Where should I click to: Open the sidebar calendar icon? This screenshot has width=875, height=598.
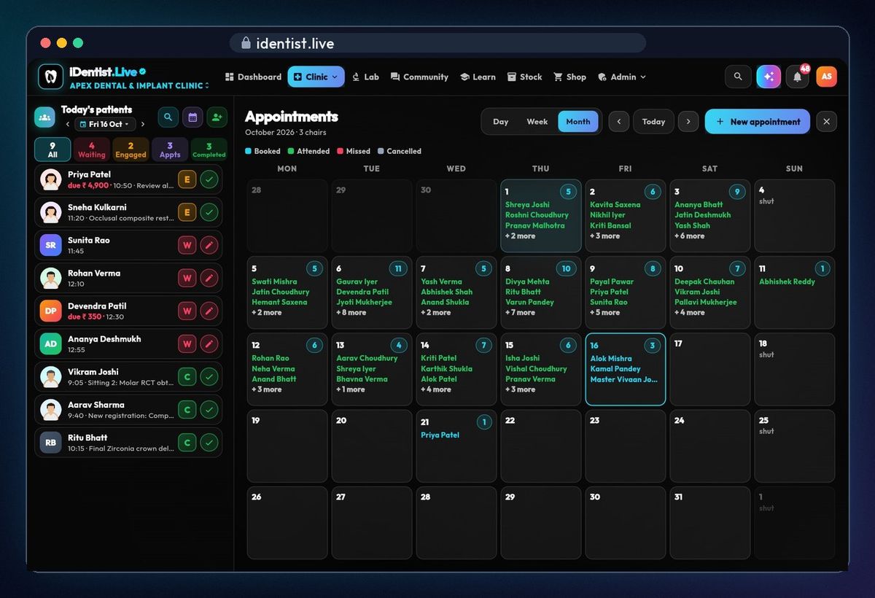click(x=192, y=117)
